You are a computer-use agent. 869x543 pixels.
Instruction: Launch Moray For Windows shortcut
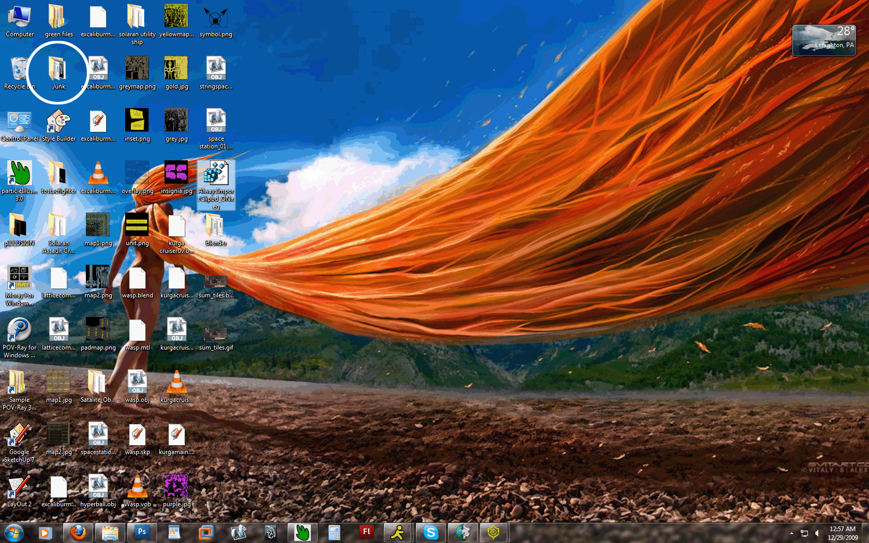pos(20,285)
